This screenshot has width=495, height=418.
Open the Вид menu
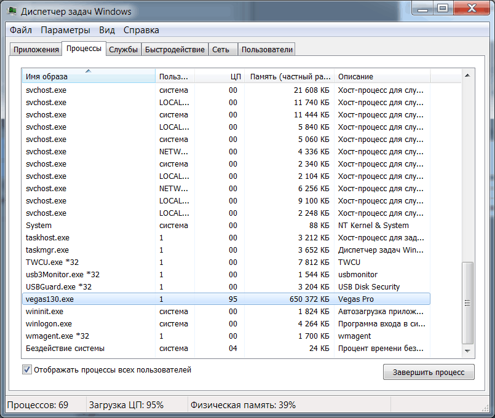click(x=107, y=30)
